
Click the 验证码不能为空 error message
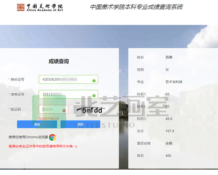pos(49,119)
